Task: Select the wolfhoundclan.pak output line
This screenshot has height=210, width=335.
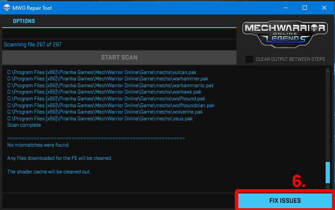Action: pos(111,105)
